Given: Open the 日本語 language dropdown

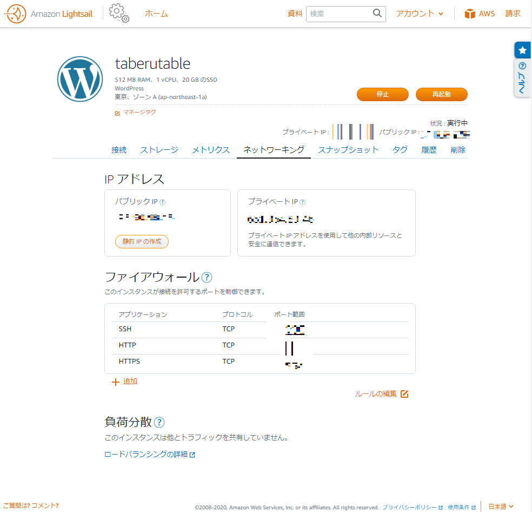Looking at the screenshot, I should (501, 506).
